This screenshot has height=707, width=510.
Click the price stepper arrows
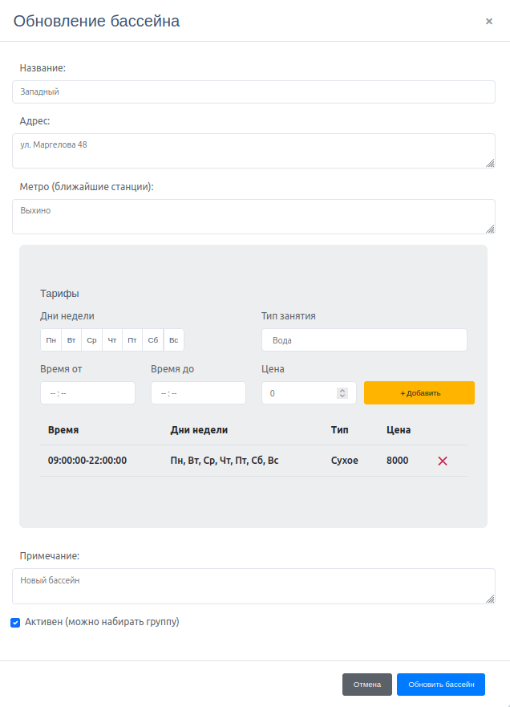[x=342, y=393]
